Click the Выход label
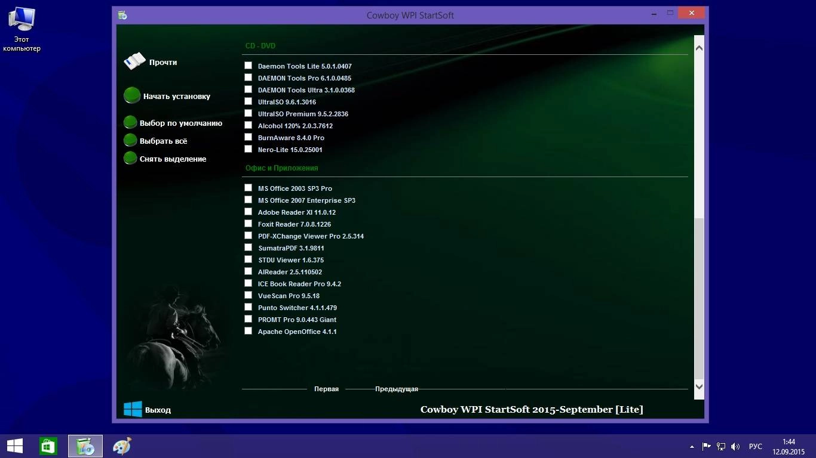This screenshot has height=458, width=816. click(158, 410)
